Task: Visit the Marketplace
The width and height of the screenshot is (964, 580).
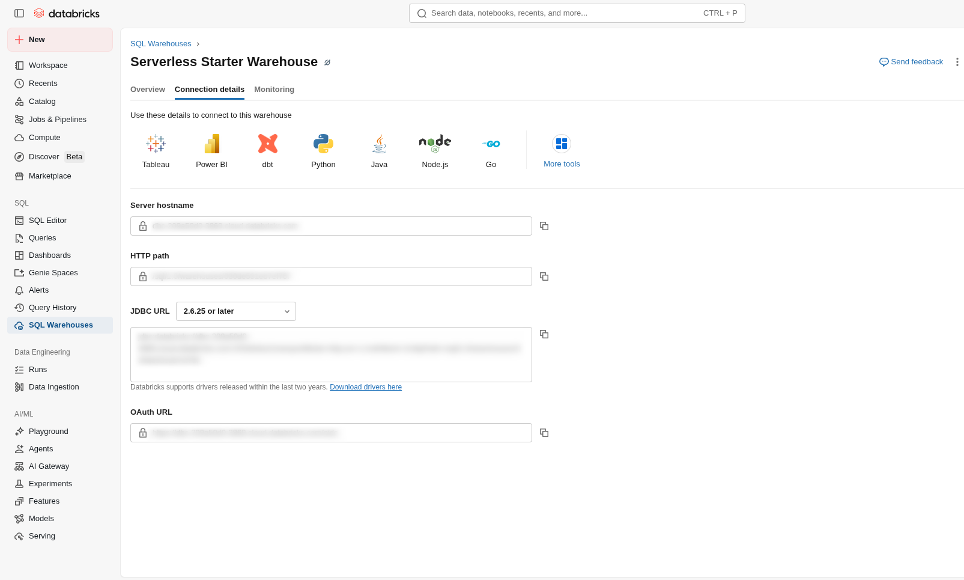Action: tap(60, 176)
